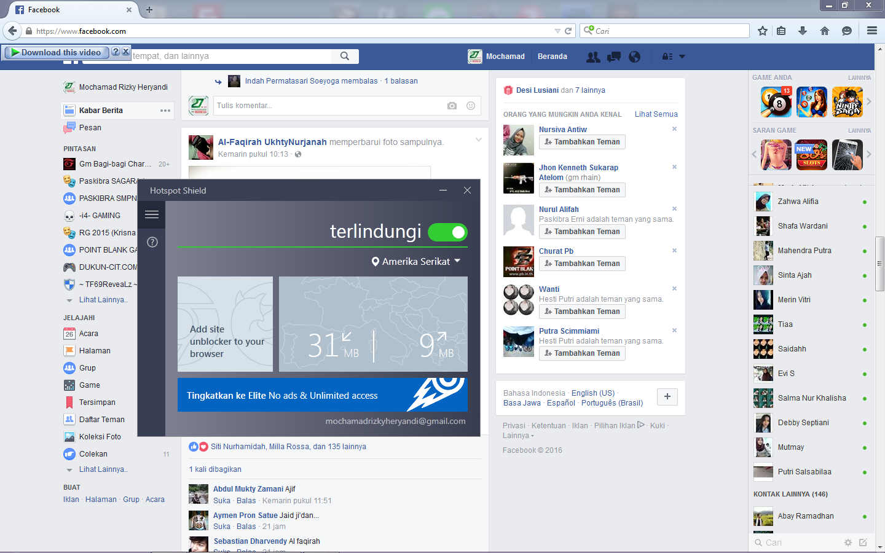Open chat with Debby Septiani

(811, 423)
